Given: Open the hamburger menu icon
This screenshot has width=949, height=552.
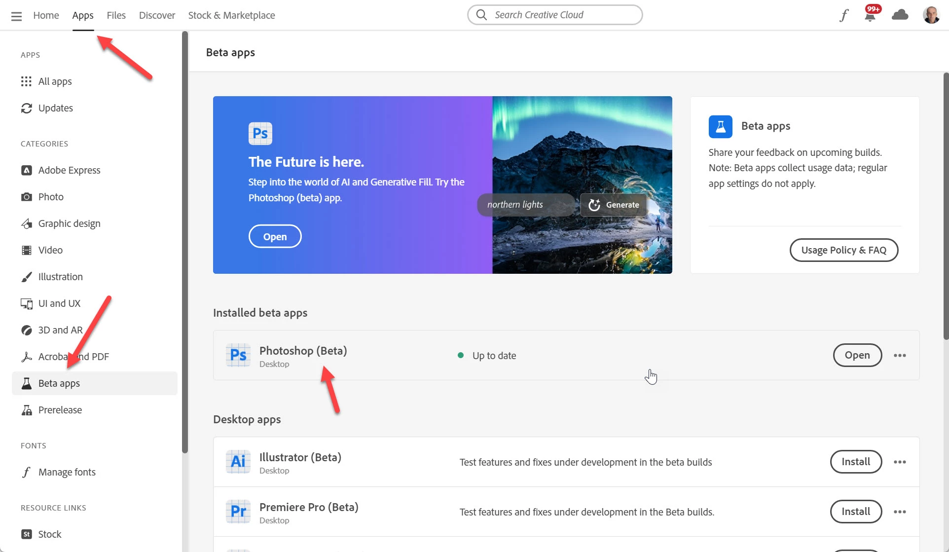Looking at the screenshot, I should coord(16,16).
